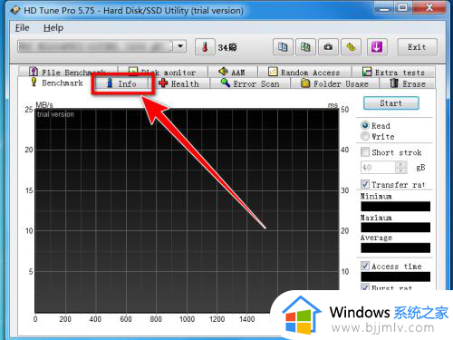
Task: Toggle the Transfer rate checkbox
Action: [x=365, y=184]
